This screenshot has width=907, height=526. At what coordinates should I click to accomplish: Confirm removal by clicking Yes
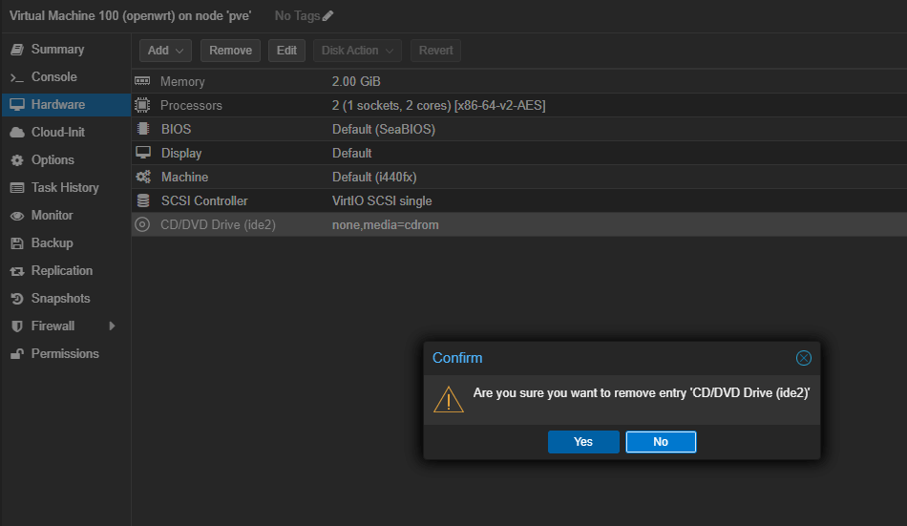pyautogui.click(x=583, y=442)
